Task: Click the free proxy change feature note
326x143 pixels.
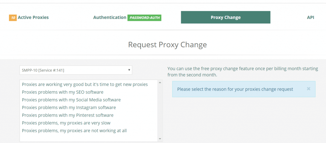Action: point(243,72)
